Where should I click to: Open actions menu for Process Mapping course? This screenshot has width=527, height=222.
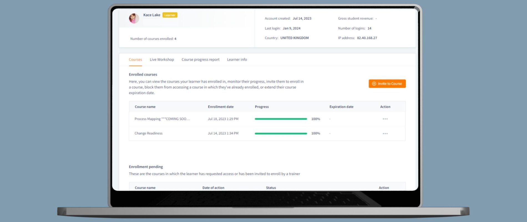pyautogui.click(x=385, y=119)
